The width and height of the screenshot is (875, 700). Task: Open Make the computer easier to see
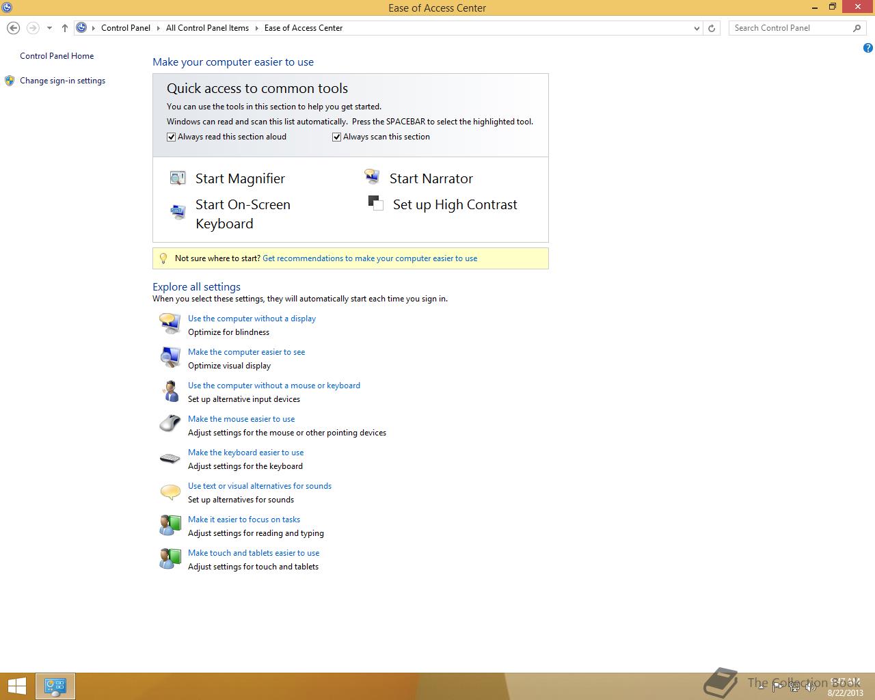(246, 352)
